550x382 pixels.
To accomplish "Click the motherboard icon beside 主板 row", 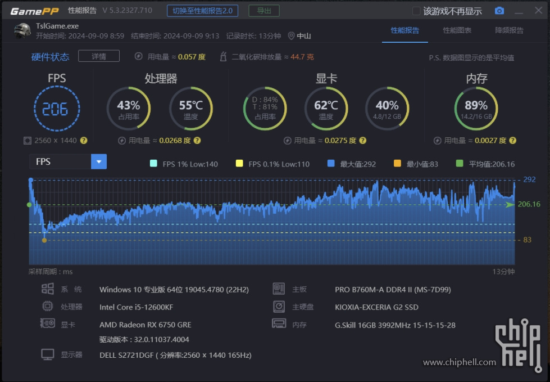I will (279, 289).
